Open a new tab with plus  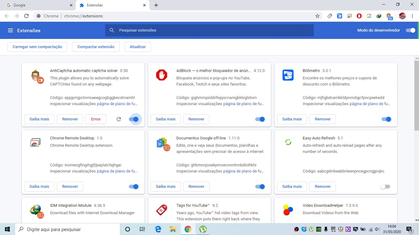(156, 5)
